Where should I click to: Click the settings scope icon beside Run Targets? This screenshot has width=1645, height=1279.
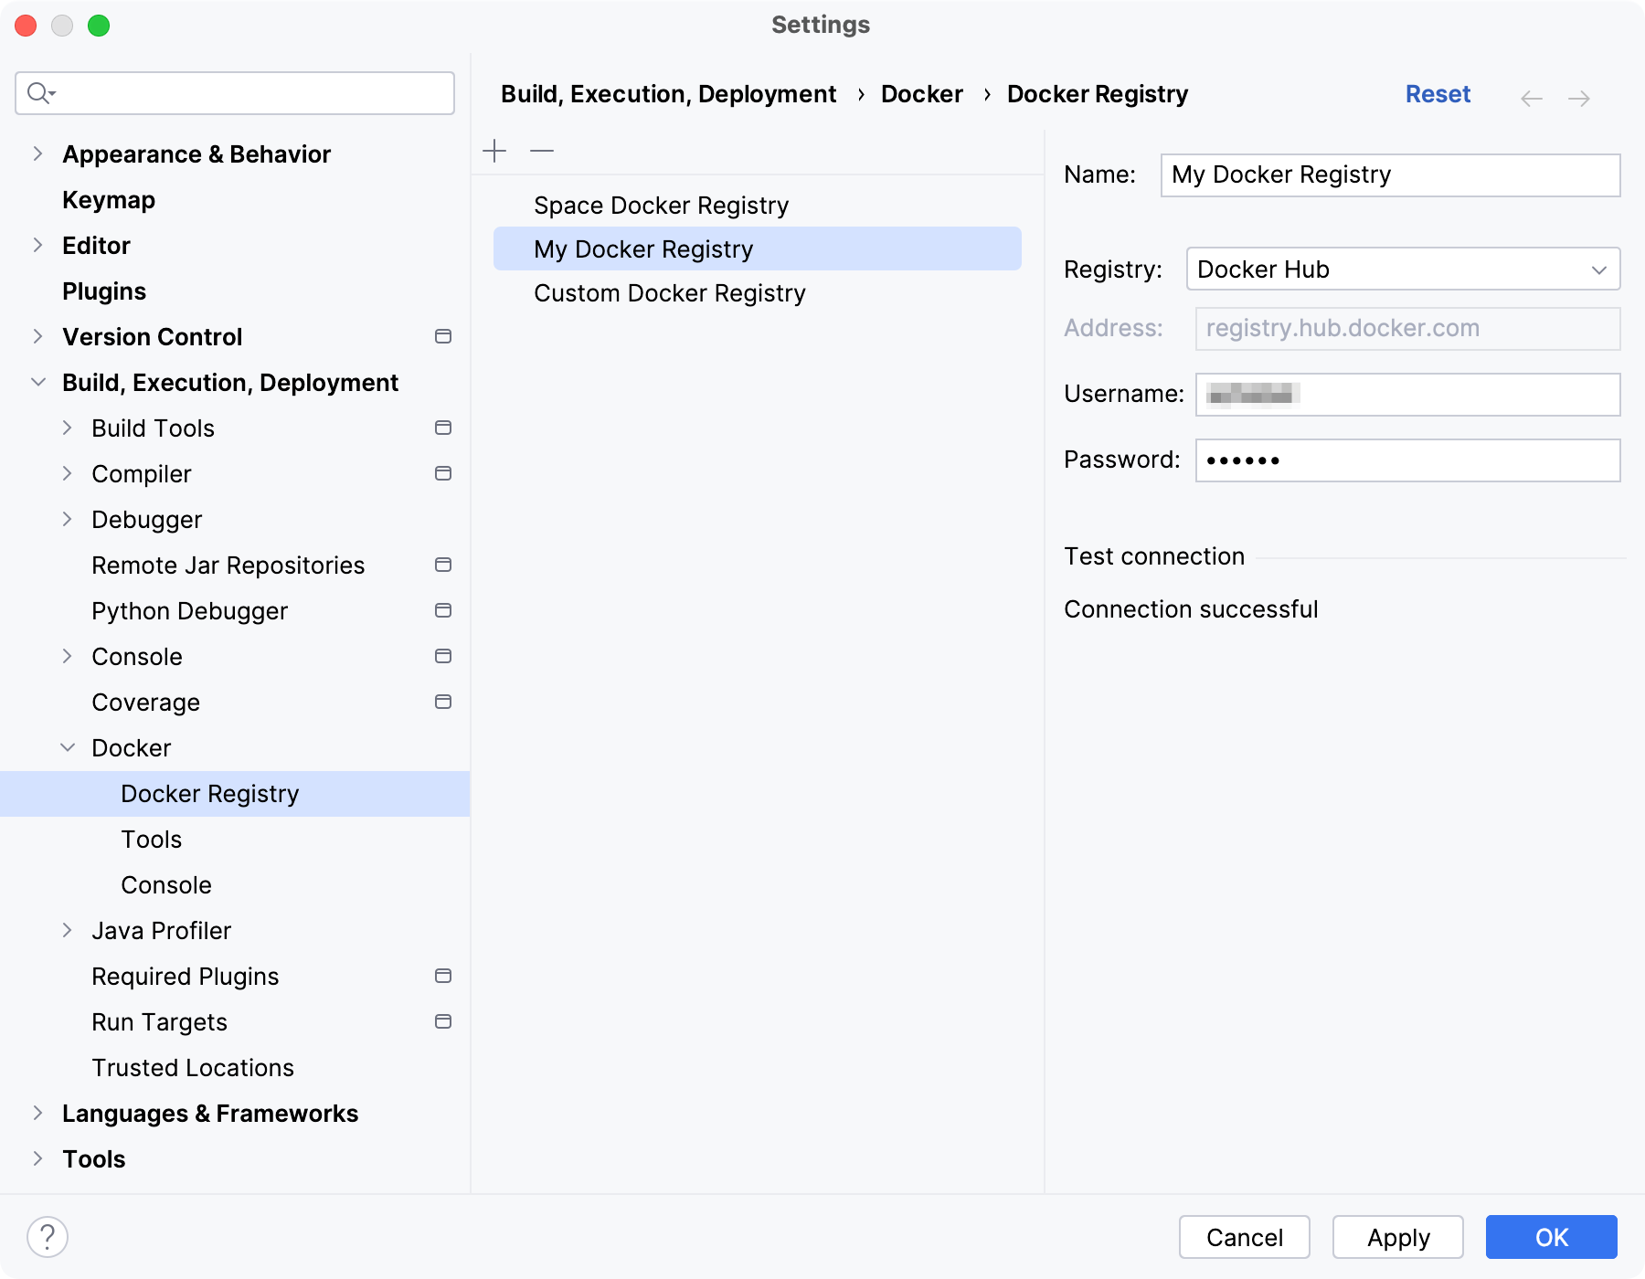coord(443,1021)
